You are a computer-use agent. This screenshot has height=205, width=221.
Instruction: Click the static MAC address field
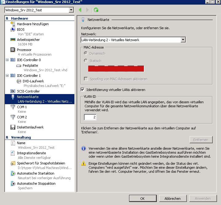tap(116, 69)
